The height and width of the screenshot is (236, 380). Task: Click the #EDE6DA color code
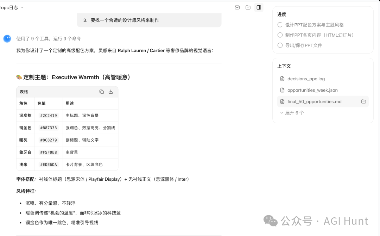[x=49, y=165]
